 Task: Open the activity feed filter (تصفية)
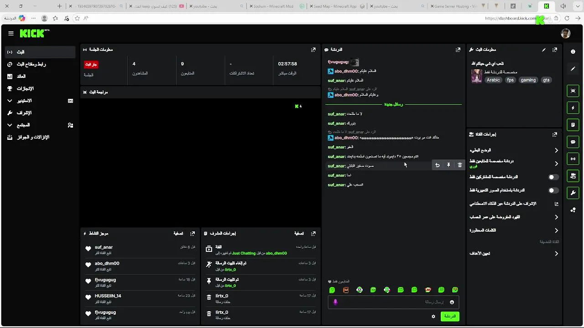click(178, 233)
